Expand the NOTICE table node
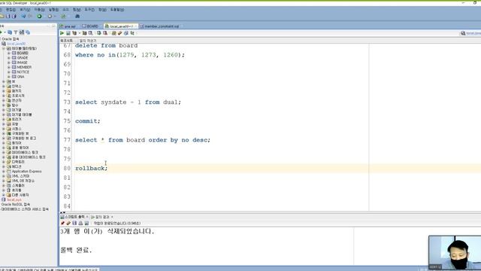This screenshot has height=271, width=481. 9,72
